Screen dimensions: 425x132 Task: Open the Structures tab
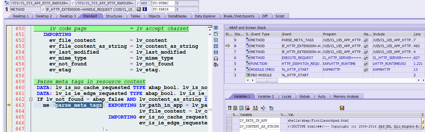point(114,16)
